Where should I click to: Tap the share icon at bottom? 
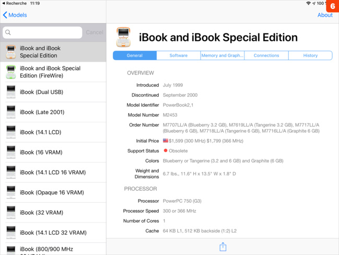coord(223,247)
